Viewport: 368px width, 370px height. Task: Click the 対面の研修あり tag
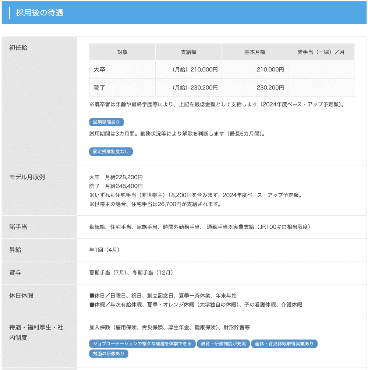[109, 354]
